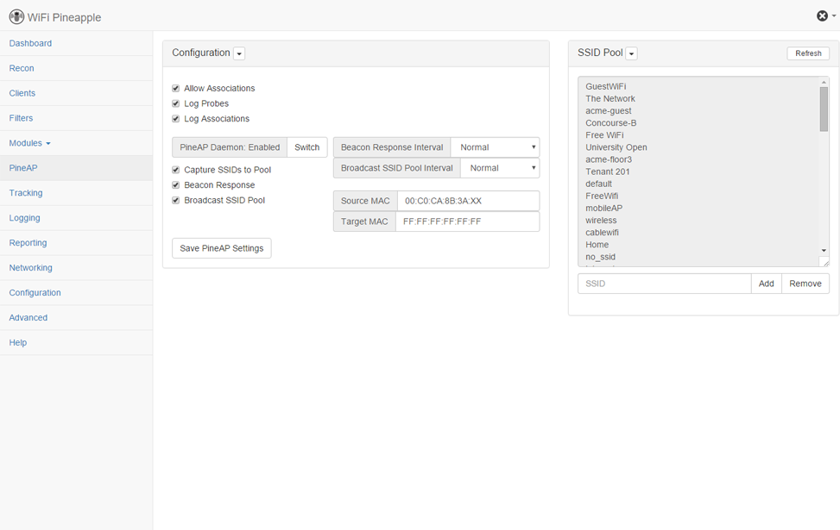Image resolution: width=840 pixels, height=530 pixels.
Task: Toggle the Beacon Response checkbox
Action: tap(176, 185)
